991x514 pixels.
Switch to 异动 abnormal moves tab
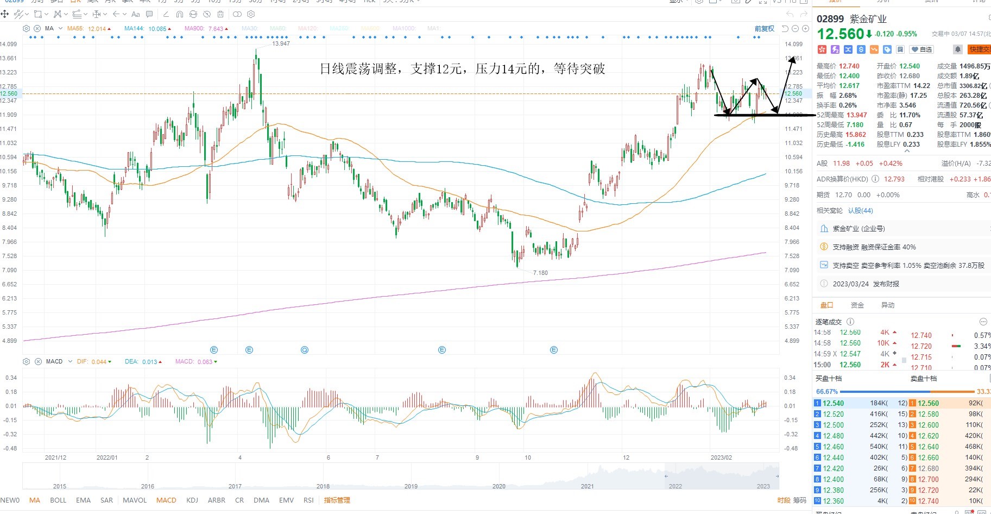[888, 305]
